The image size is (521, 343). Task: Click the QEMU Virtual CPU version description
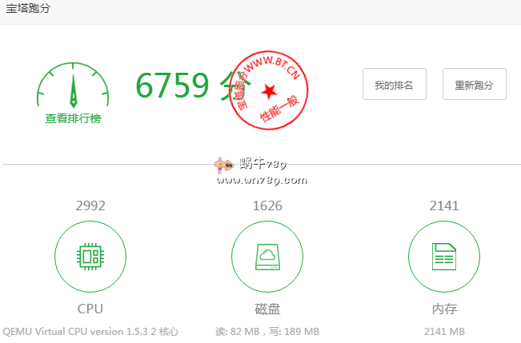(x=90, y=331)
